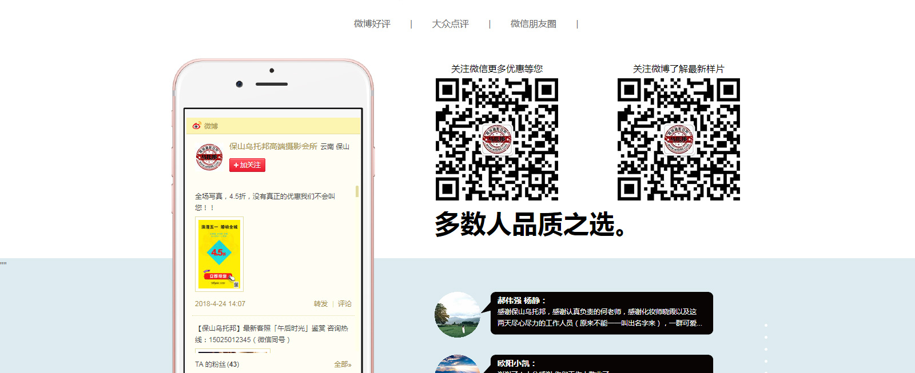Click the 最新客照「午后时光」post text
Viewport: 915px width, 373px height.
click(x=272, y=334)
